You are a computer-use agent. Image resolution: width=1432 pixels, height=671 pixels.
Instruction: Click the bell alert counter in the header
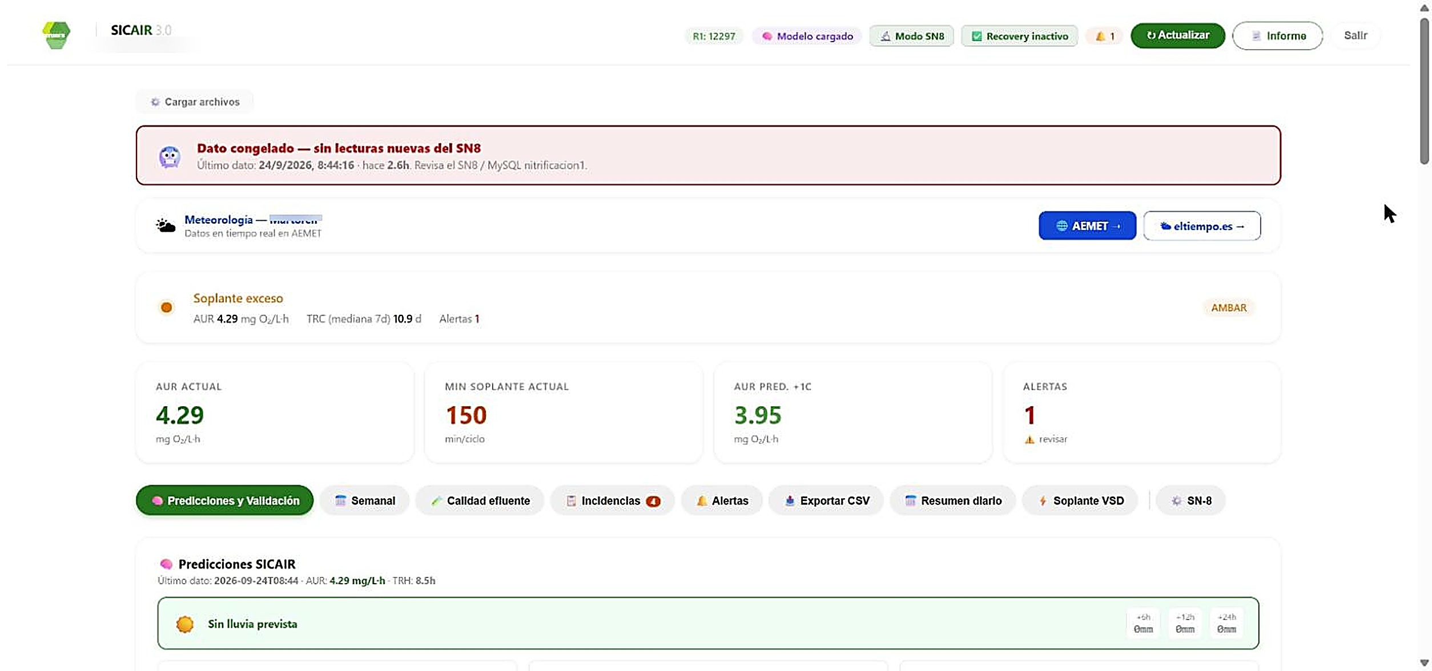pyautogui.click(x=1105, y=36)
